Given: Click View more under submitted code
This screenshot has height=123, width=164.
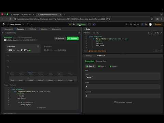Looking at the screenshot, I should click(41, 108).
